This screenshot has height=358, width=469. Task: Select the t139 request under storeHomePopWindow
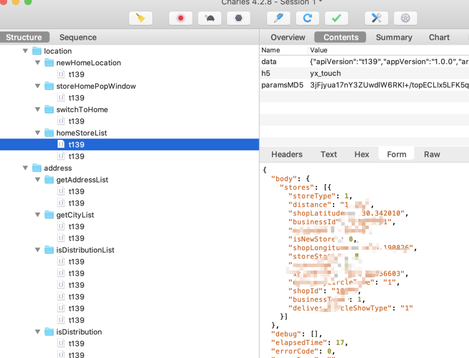(76, 98)
